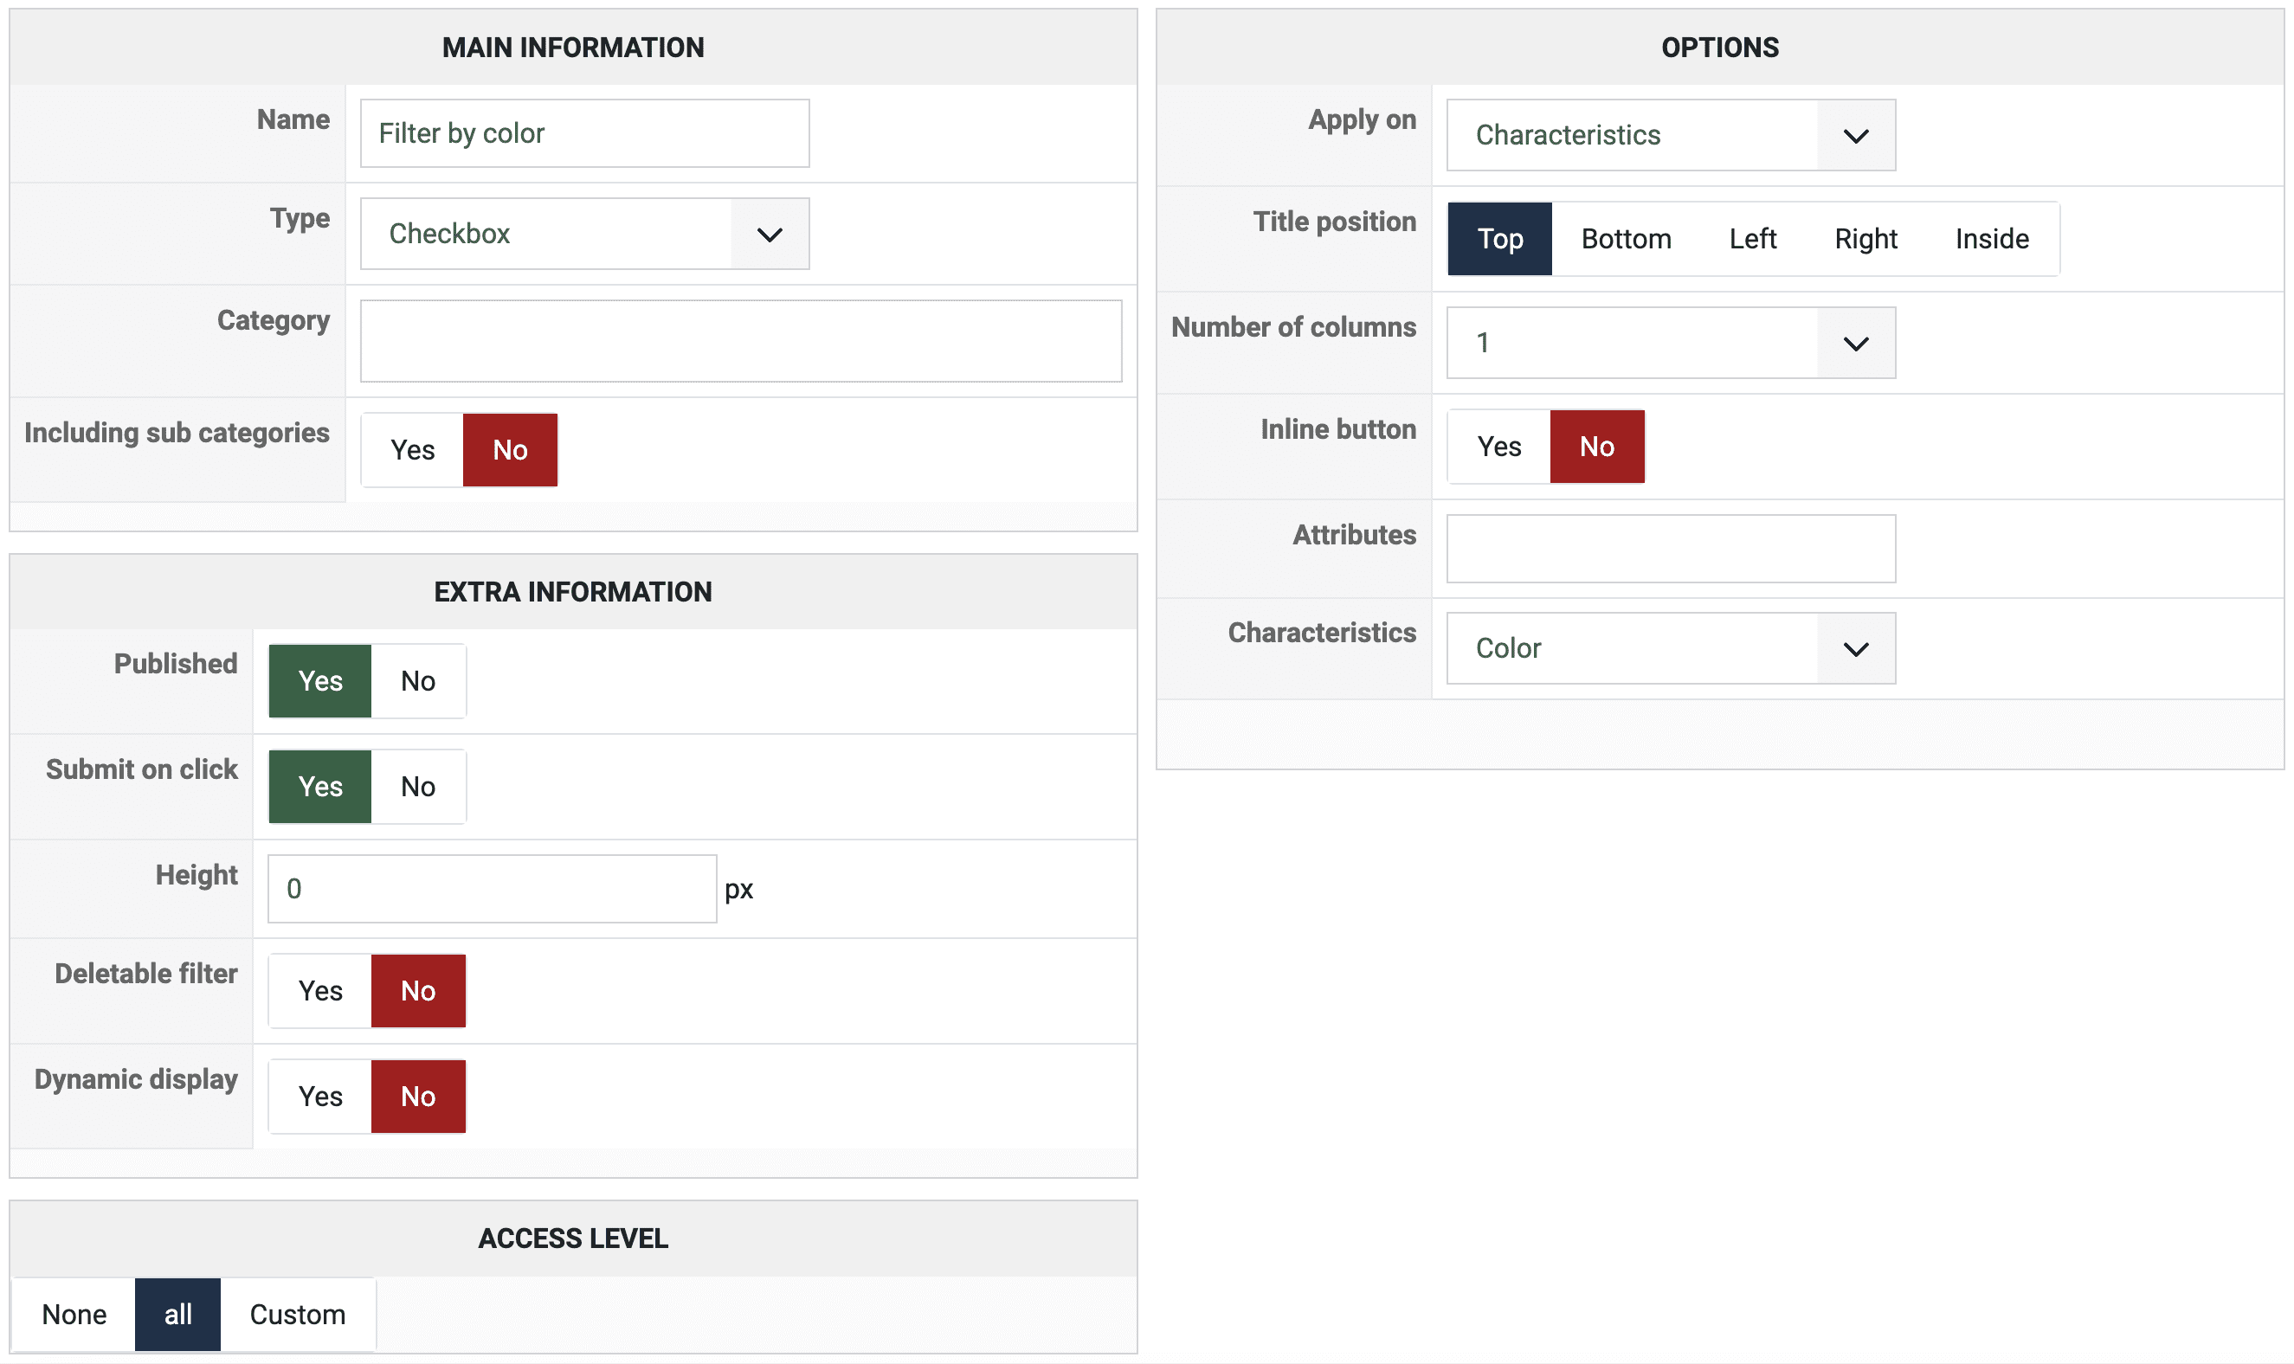Image resolution: width=2294 pixels, height=1364 pixels.
Task: Set Published to Yes
Action: [319, 681]
